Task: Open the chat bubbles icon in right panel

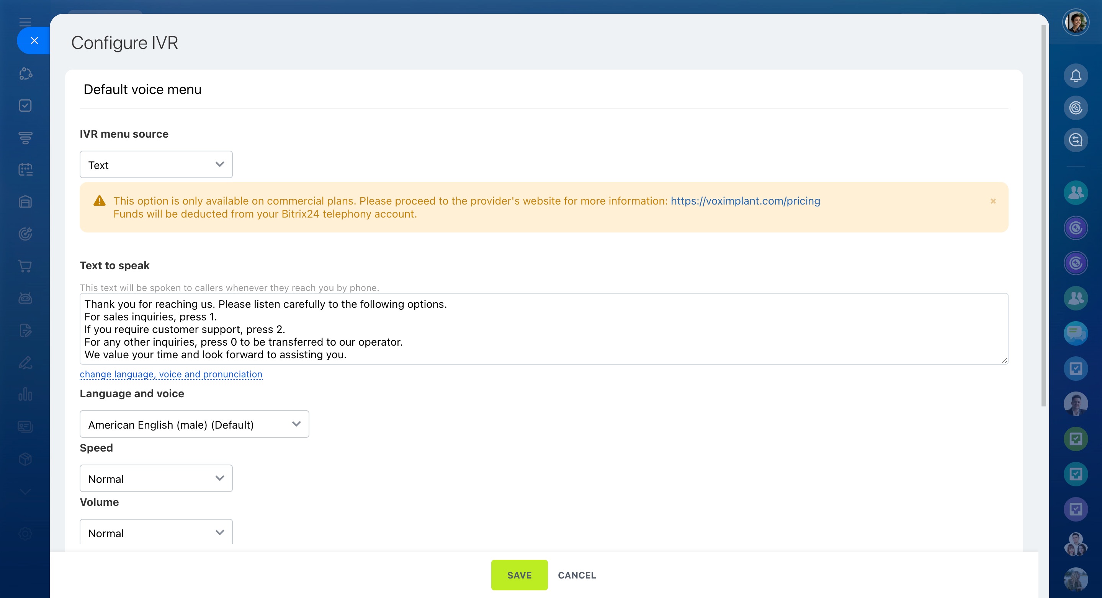Action: (x=1076, y=333)
